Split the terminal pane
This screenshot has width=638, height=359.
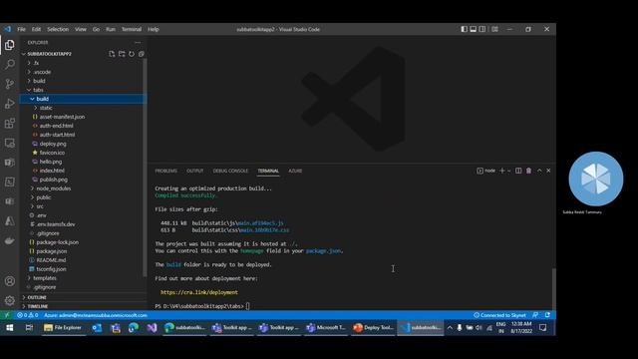click(x=518, y=171)
